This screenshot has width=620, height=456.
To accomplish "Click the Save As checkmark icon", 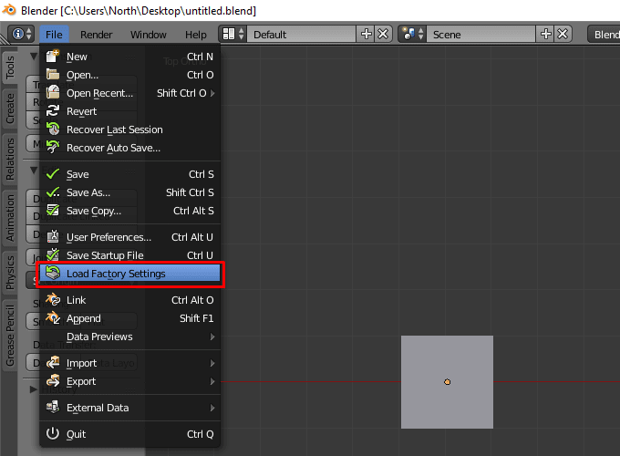I will (53, 192).
